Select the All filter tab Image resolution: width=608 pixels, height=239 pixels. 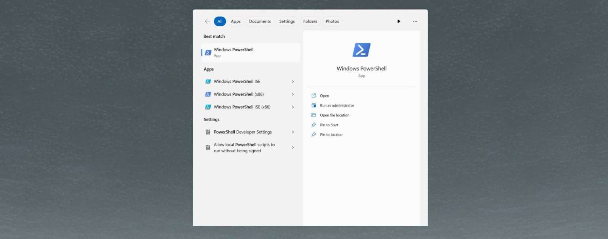point(220,21)
